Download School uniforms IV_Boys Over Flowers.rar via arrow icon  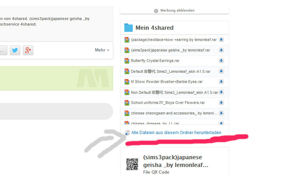click(221, 103)
